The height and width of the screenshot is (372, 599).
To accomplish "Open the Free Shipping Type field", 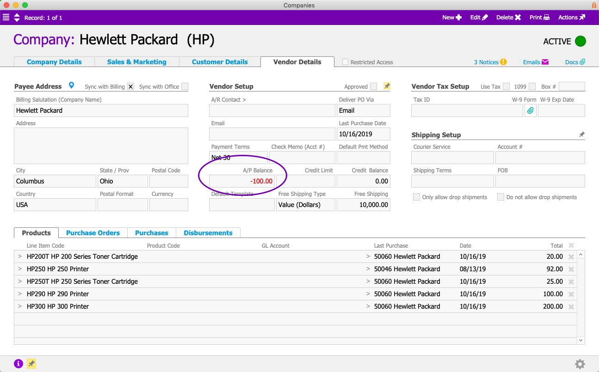I will [306, 205].
